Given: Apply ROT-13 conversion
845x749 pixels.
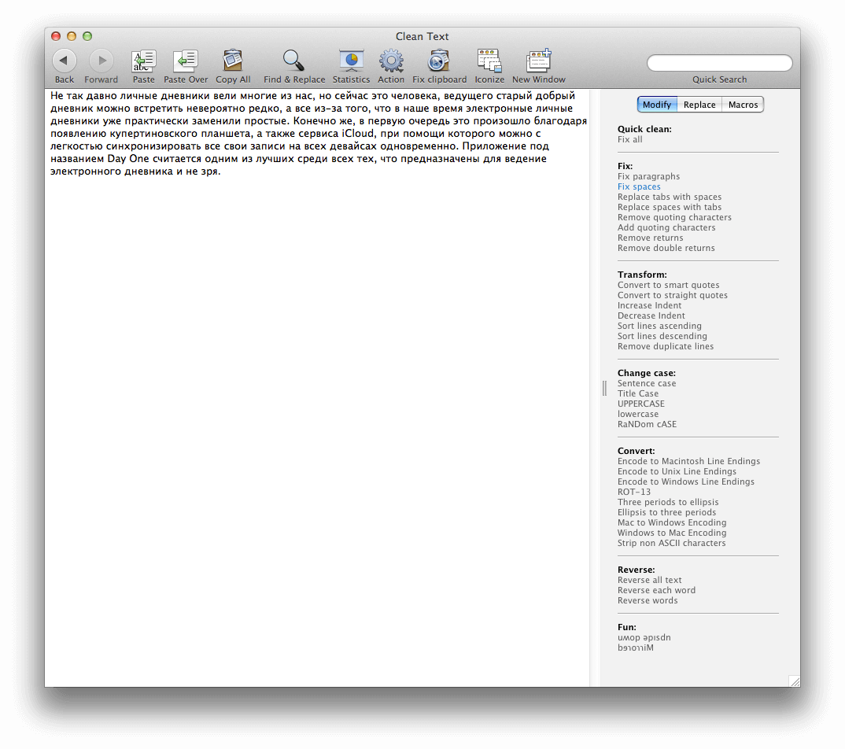Looking at the screenshot, I should (x=634, y=492).
